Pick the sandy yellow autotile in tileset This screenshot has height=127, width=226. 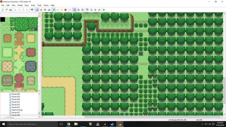pos(31,38)
